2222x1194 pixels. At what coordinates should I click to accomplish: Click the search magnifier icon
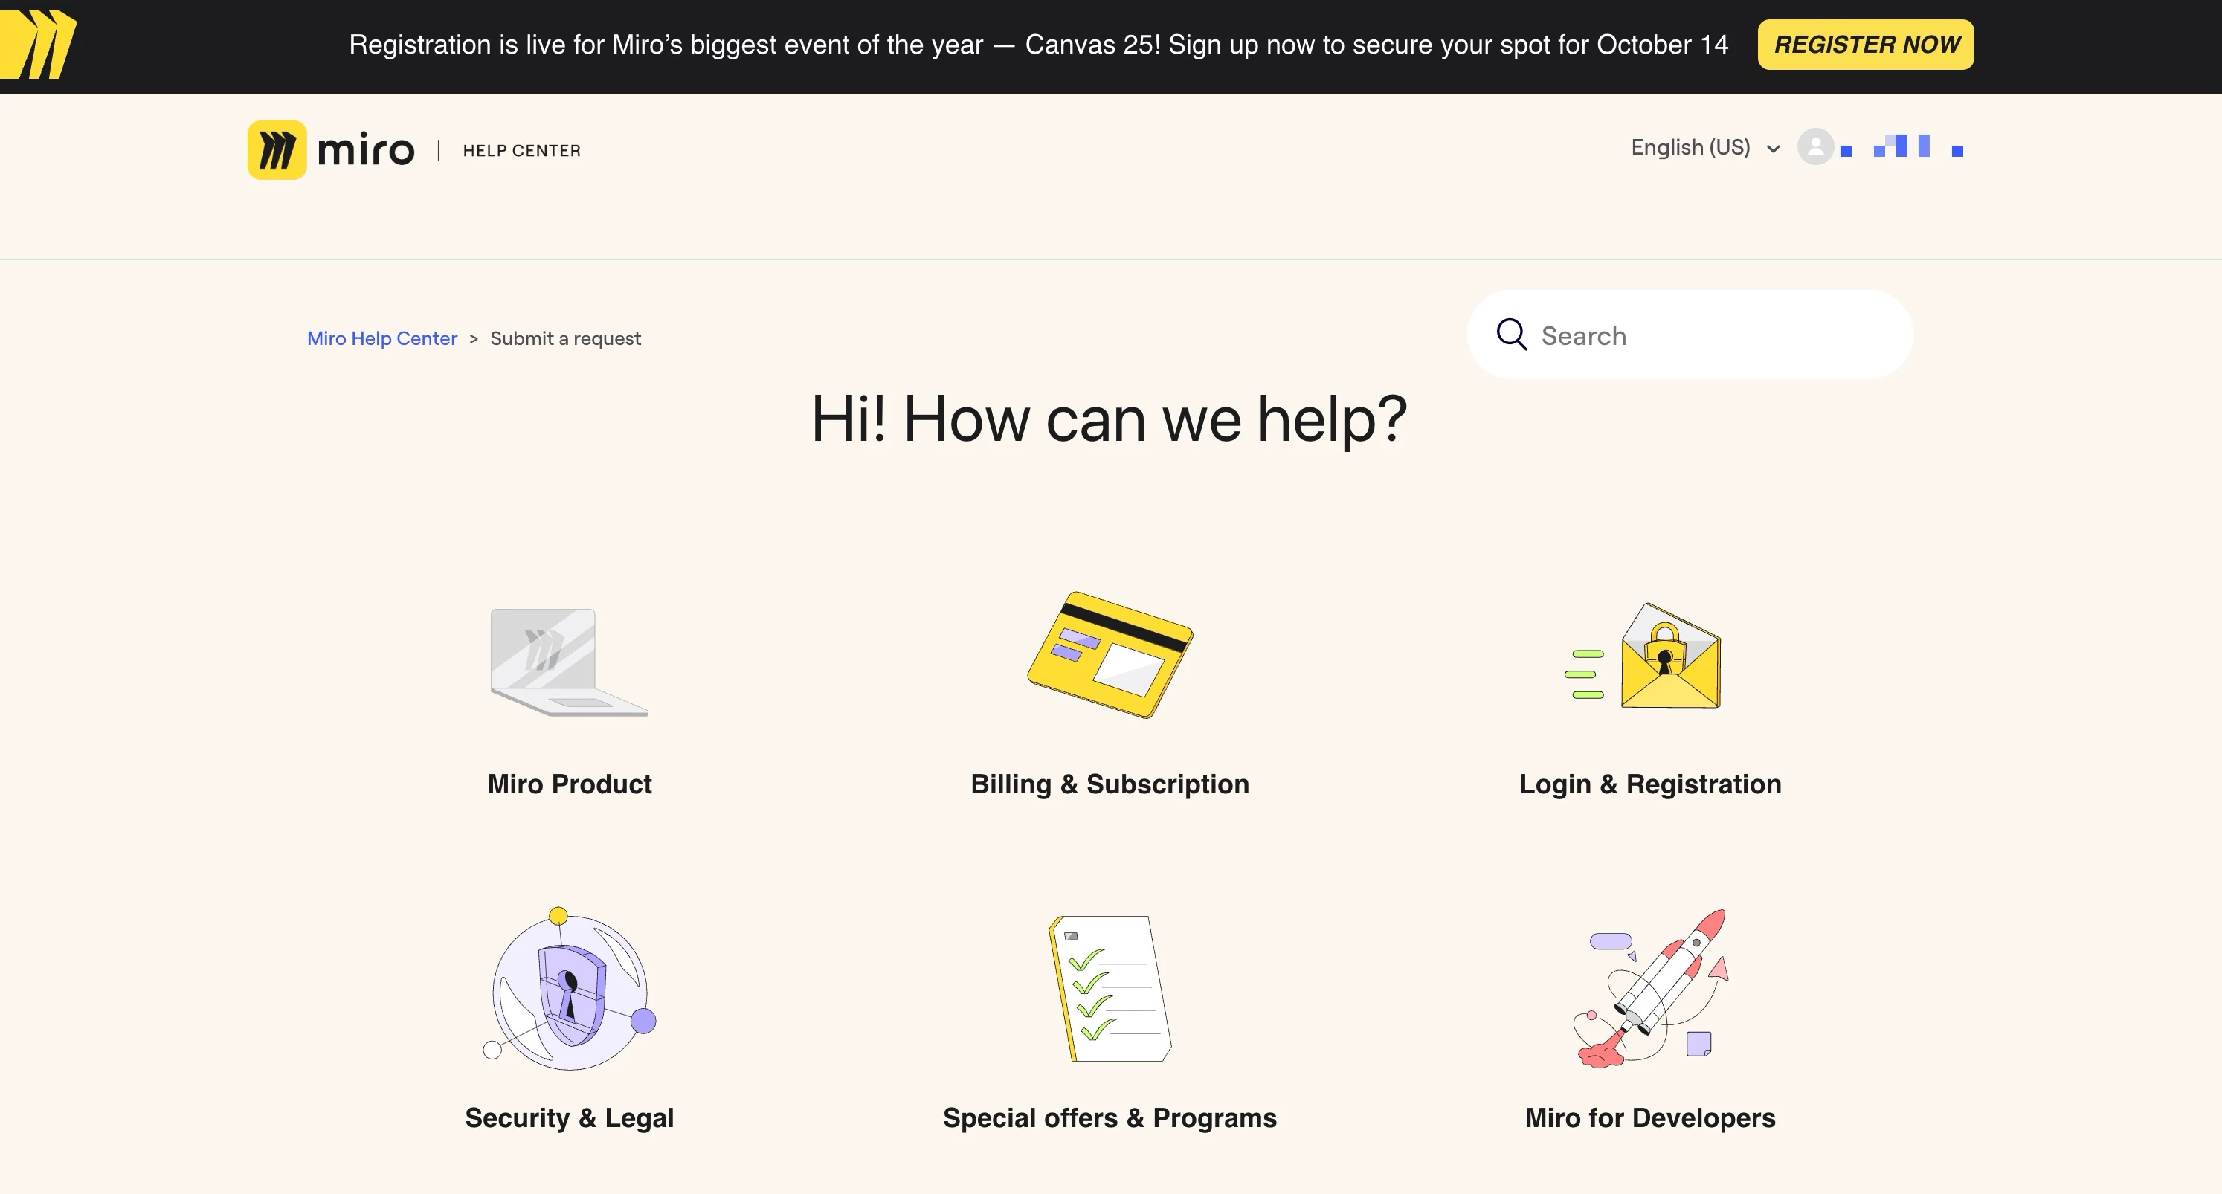[x=1511, y=335]
